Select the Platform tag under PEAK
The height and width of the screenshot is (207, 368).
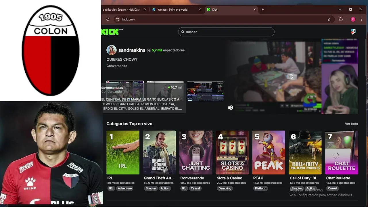tap(260, 188)
